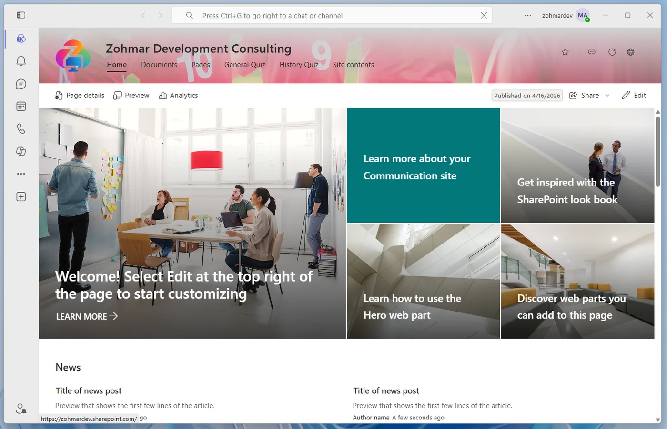Viewport: 667px width, 429px height.
Task: Click the Share button
Action: [585, 96]
